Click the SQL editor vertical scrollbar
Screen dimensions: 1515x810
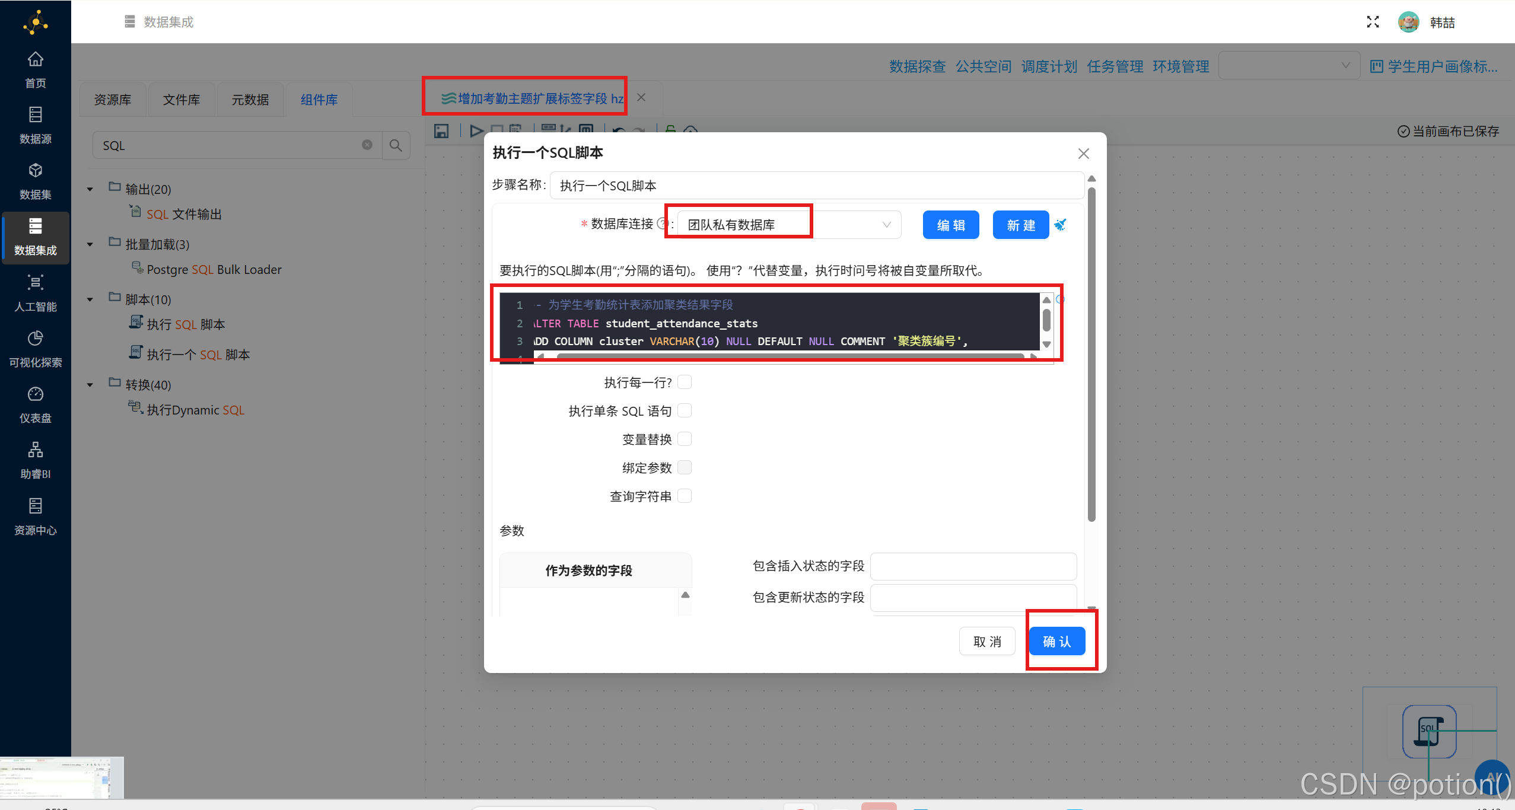point(1046,321)
